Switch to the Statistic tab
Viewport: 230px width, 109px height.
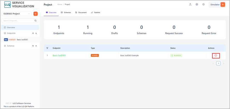[x=96, y=12]
